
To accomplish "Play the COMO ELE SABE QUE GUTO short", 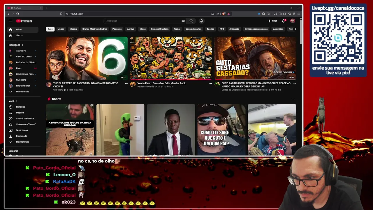I will pyautogui.click(x=221, y=130).
